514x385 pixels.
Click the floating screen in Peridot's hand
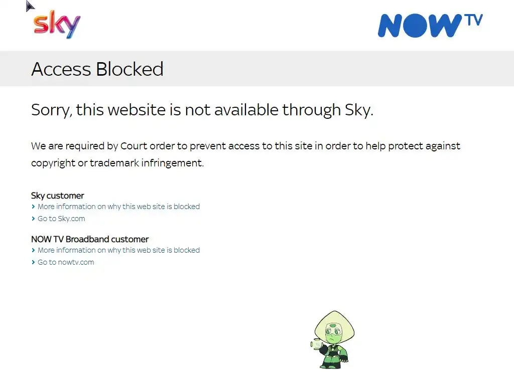tap(316, 345)
